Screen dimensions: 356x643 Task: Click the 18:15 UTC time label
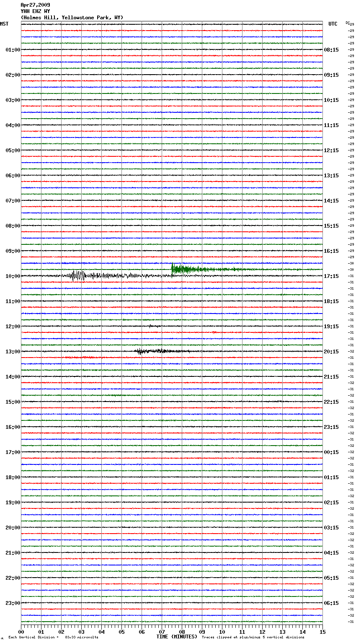pyautogui.click(x=331, y=301)
